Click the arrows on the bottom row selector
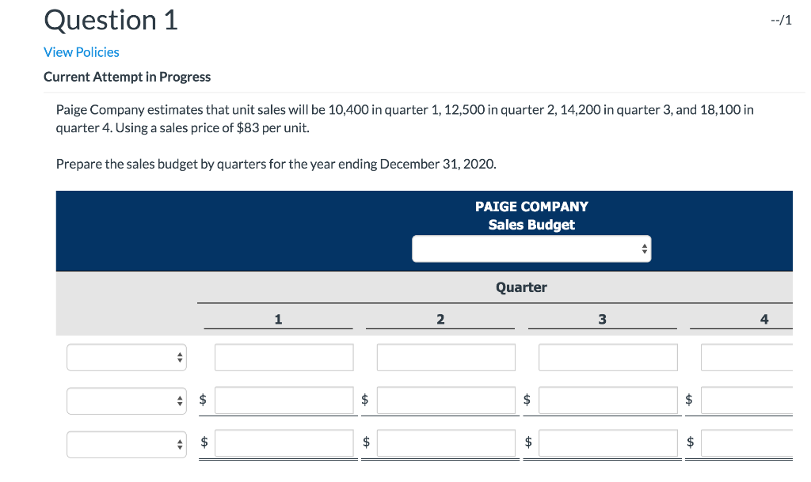The image size is (811, 482). pos(180,444)
